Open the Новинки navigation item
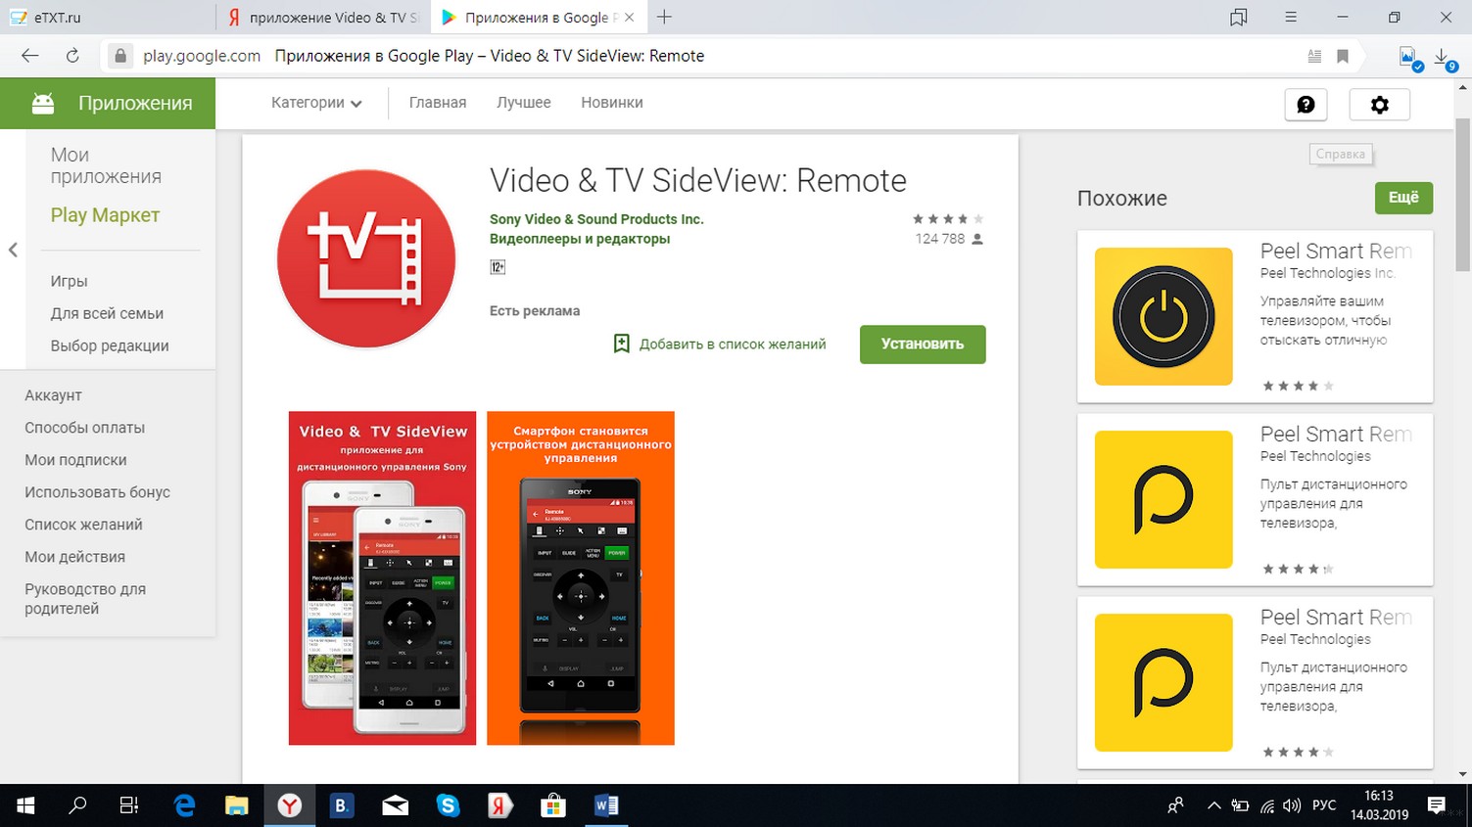Screen dimensions: 1472x827 (x=612, y=103)
